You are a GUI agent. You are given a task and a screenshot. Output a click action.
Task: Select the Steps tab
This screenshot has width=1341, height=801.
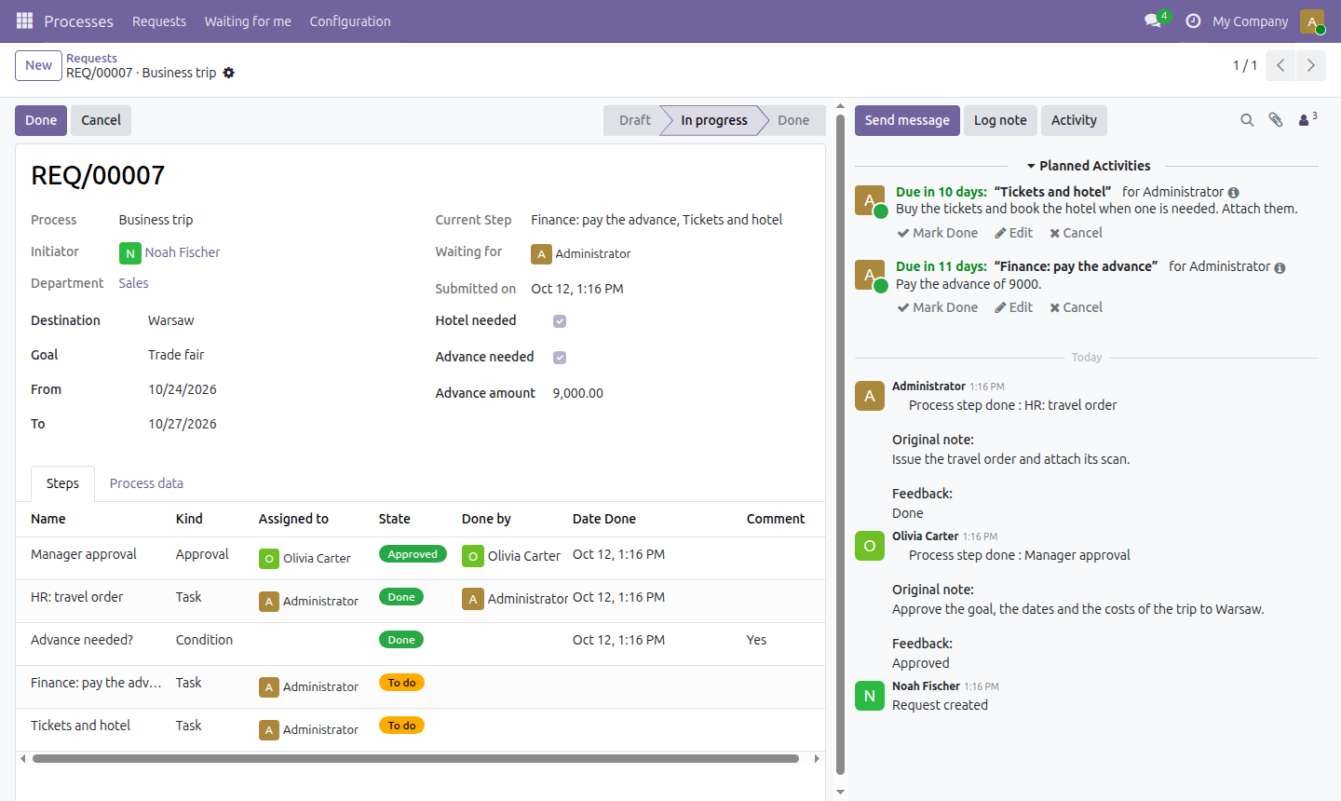pyautogui.click(x=62, y=483)
